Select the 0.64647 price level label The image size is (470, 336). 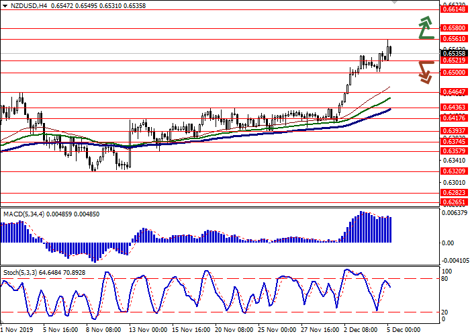(x=454, y=92)
